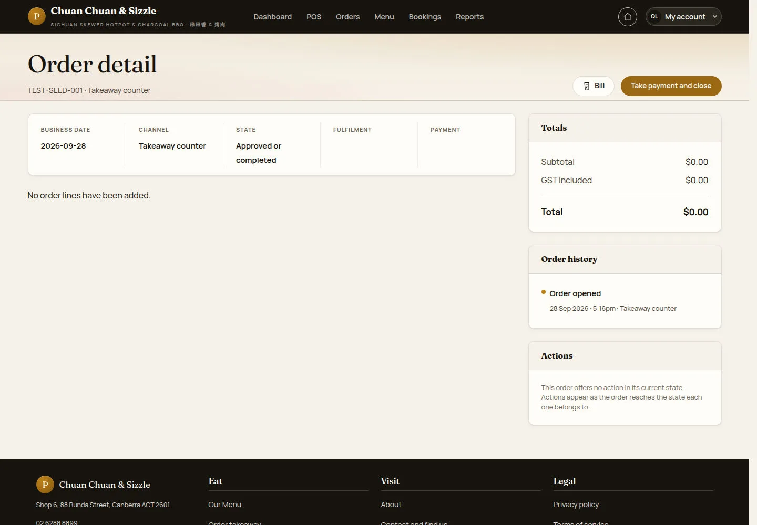Click the Actions panel heading
Screen dimensions: 757x525
(x=557, y=356)
